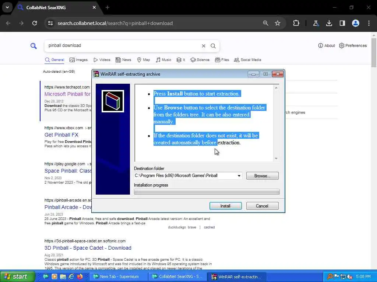Launch Firefox from quick launch
The image size is (377, 282).
[80, 276]
